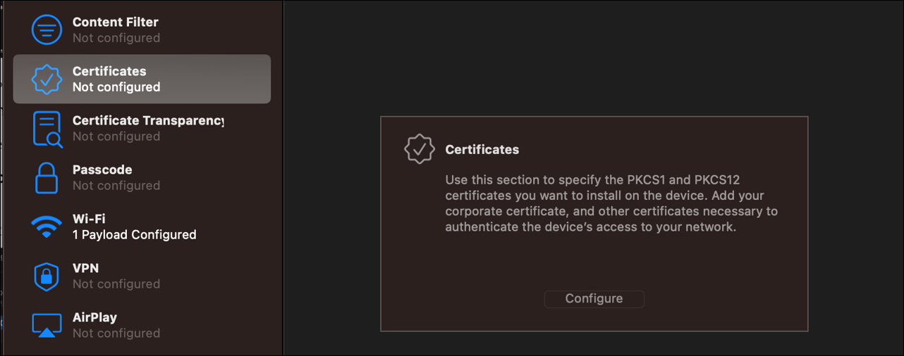This screenshot has height=356, width=904.
Task: Click the Content Filter icon in sidebar
Action: pos(47,30)
